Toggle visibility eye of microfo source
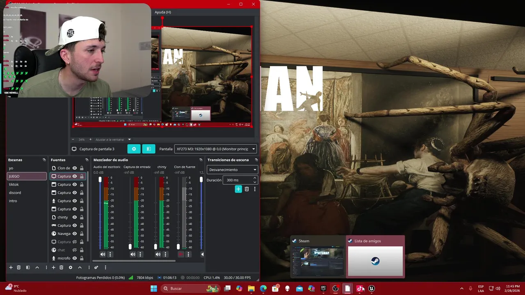 (x=75, y=258)
